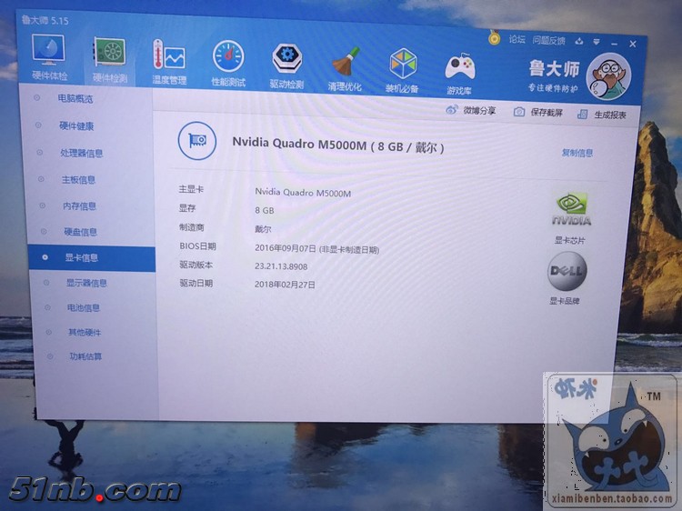Click 清理优化 cleanup broom icon
This screenshot has width=682, height=511.
click(x=345, y=69)
